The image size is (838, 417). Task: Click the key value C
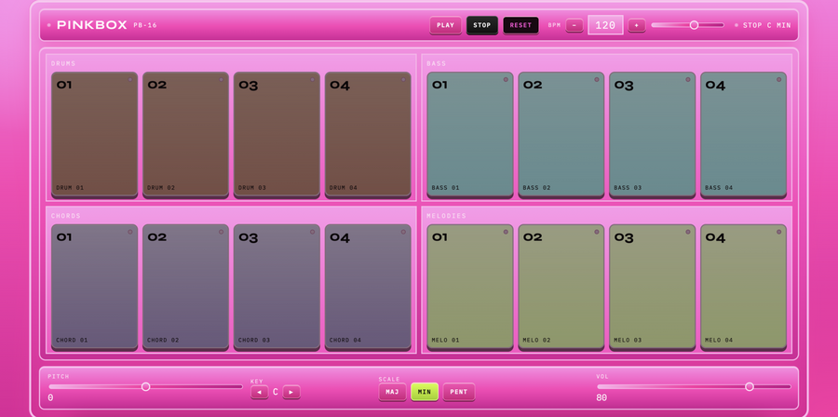point(276,392)
